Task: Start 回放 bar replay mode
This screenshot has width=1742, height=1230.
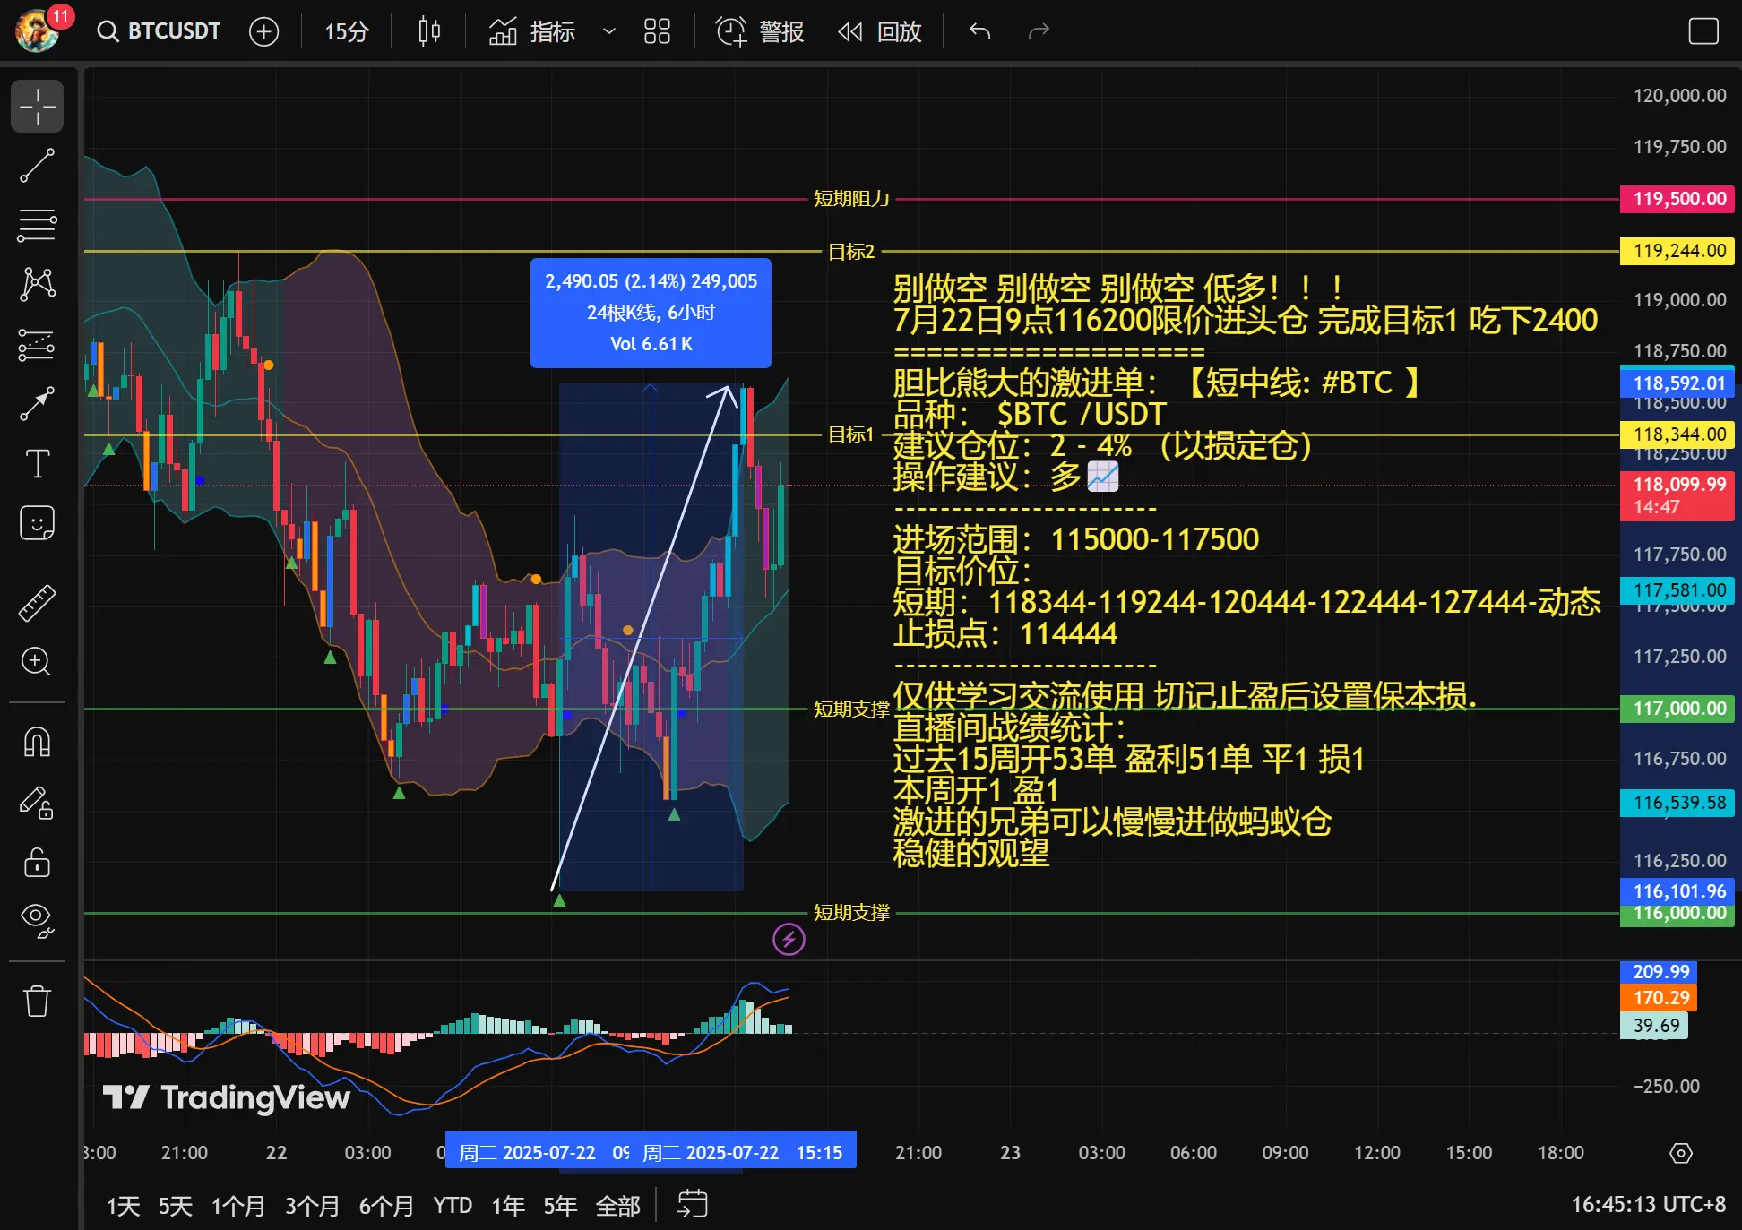Action: (879, 31)
